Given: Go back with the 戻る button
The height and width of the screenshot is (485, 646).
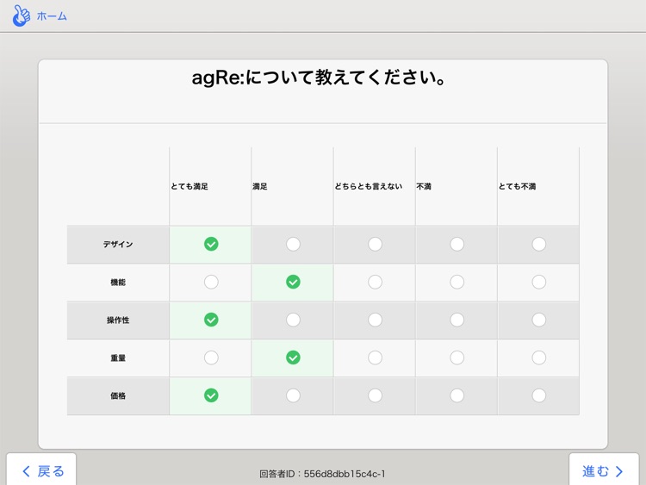Looking at the screenshot, I should (42, 470).
